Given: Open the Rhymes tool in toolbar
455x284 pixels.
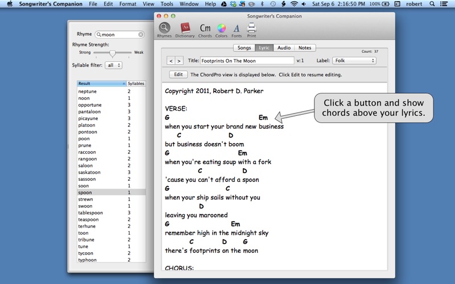Looking at the screenshot, I should (164, 30).
